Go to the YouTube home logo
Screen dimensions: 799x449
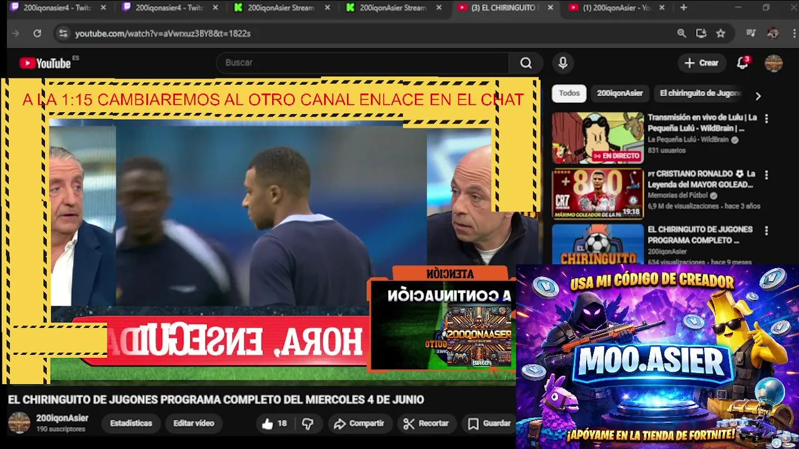(x=45, y=63)
